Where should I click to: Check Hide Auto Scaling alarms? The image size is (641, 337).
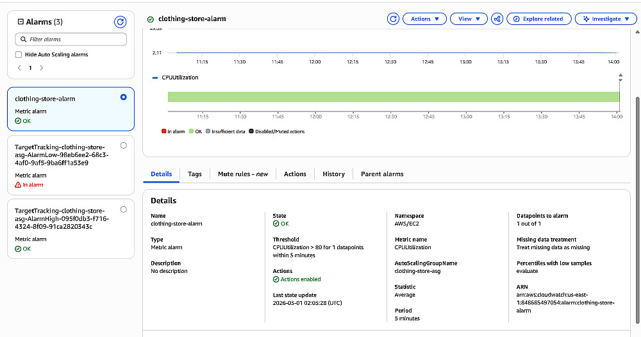(19, 54)
